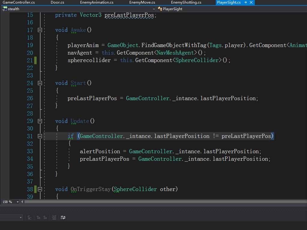Open the PlayerSight class navigation dropdown
The height and width of the screenshot is (230, 307).
[232, 9]
